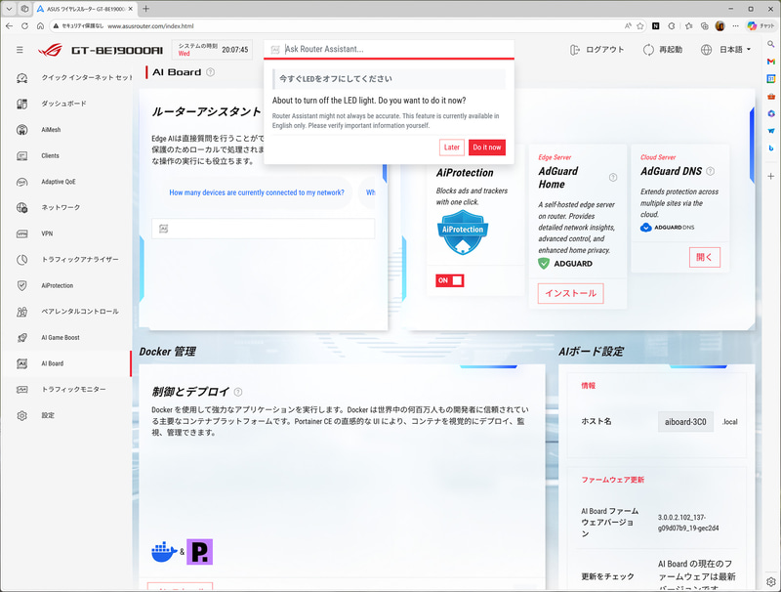Open the Gmail icon in Edge sidebar

771,62
